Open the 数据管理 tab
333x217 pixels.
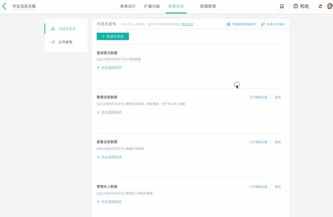(x=208, y=6)
